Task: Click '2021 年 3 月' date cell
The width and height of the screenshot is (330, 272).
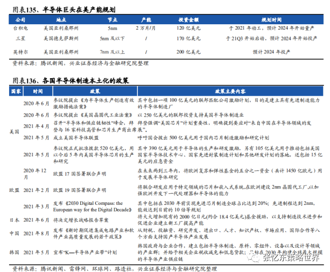Action: coord(36,206)
